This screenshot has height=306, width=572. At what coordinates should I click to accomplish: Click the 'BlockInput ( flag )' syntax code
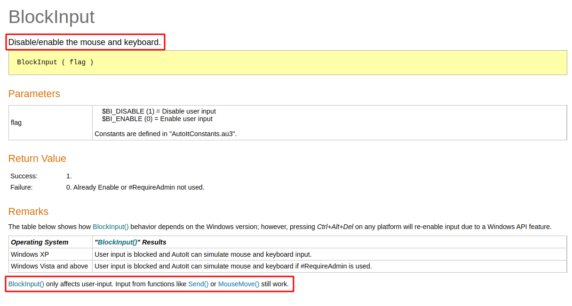tap(55, 62)
